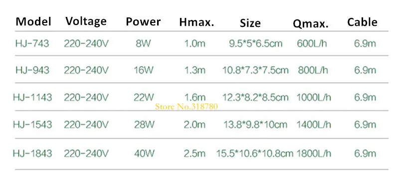Click the Qmax. column header
Viewport: 399px width, 185px height.
tap(310, 24)
